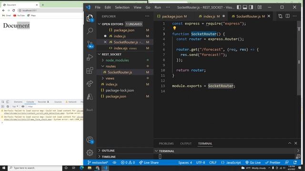Toggle secondary side bar in title bar
Screen dimensions: 305x171
pyautogui.click(x=251, y=8)
